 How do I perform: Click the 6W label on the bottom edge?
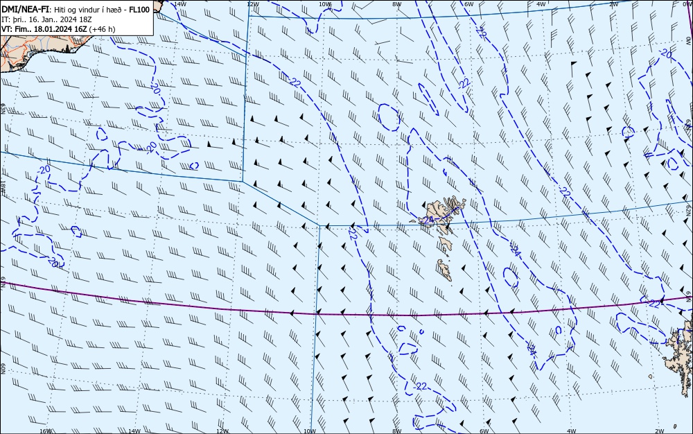[x=484, y=431]
